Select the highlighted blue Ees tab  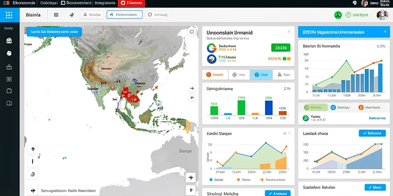coord(261,75)
